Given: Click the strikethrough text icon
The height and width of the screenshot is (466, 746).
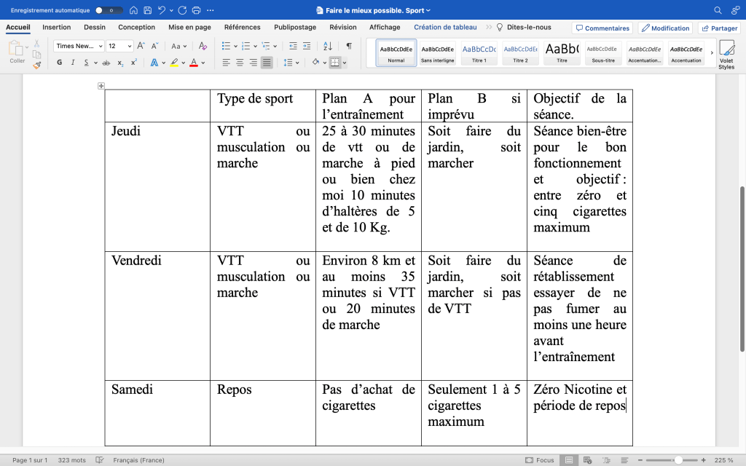Looking at the screenshot, I should pos(106,63).
